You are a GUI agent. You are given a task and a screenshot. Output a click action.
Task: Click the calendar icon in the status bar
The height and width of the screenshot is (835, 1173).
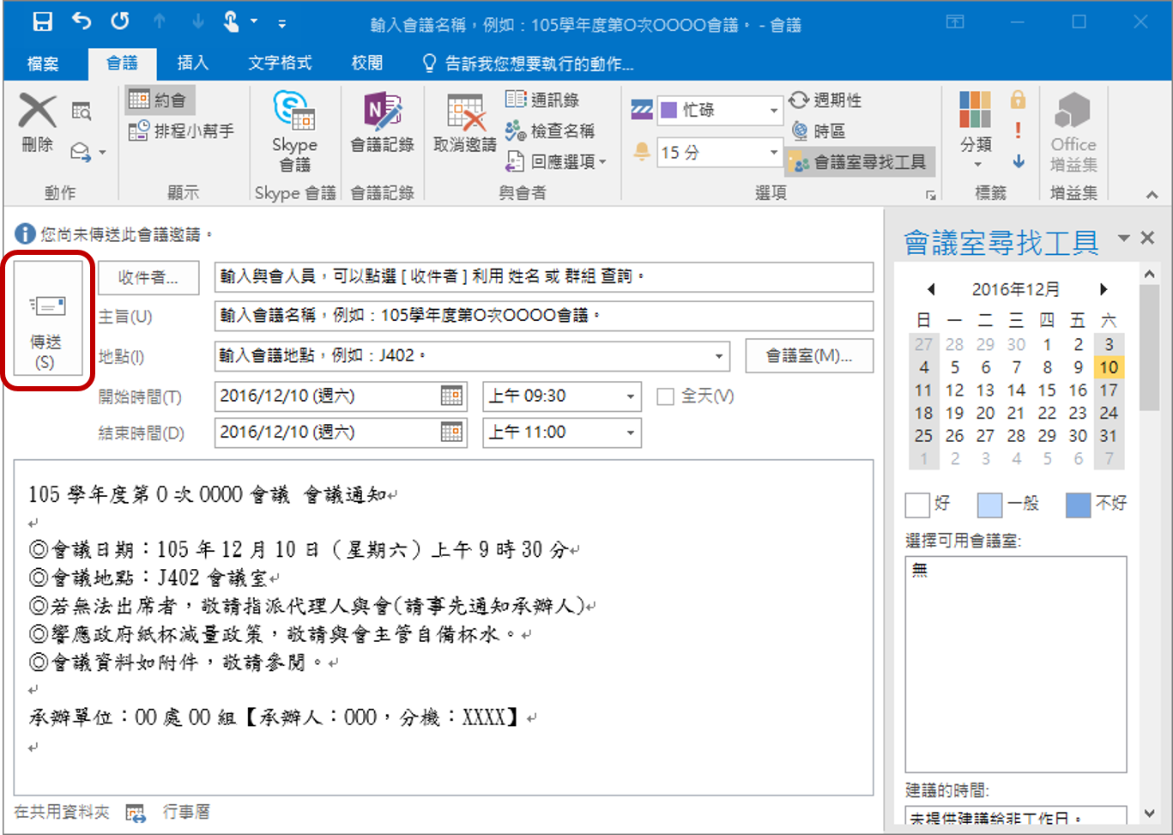coord(136,813)
